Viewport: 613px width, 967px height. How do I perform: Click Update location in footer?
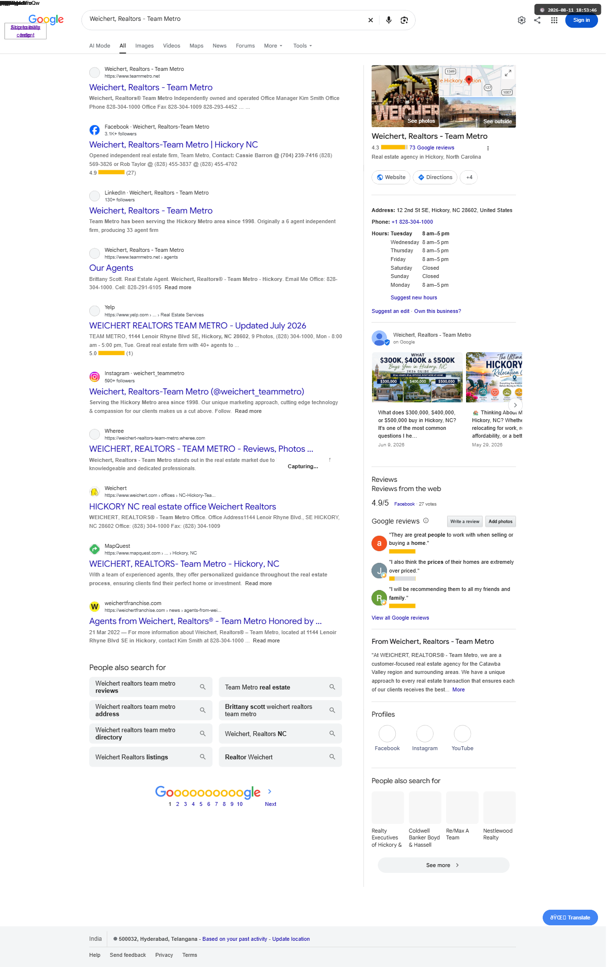coord(291,939)
